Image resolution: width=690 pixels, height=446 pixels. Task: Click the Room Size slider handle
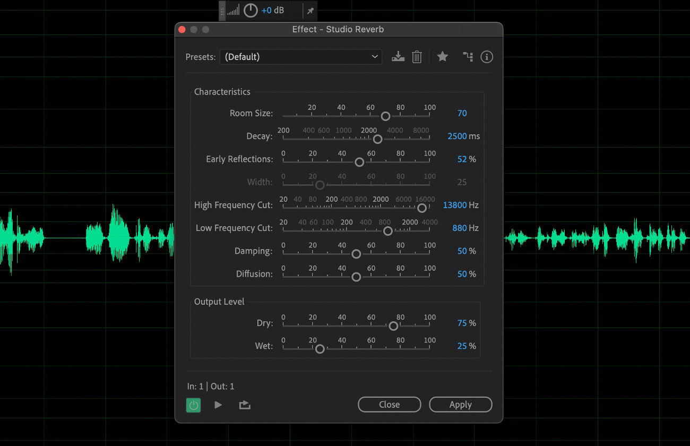(x=385, y=116)
